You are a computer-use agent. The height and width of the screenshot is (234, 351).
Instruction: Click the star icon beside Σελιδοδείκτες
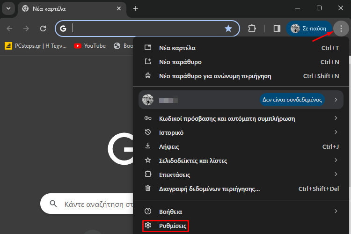coord(148,160)
